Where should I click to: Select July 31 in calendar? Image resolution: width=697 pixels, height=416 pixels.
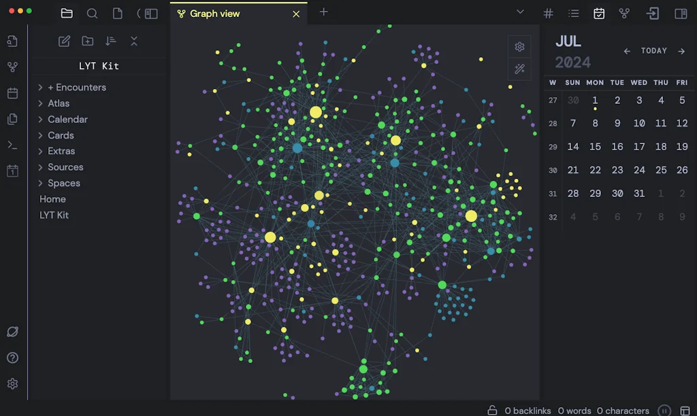(x=638, y=194)
